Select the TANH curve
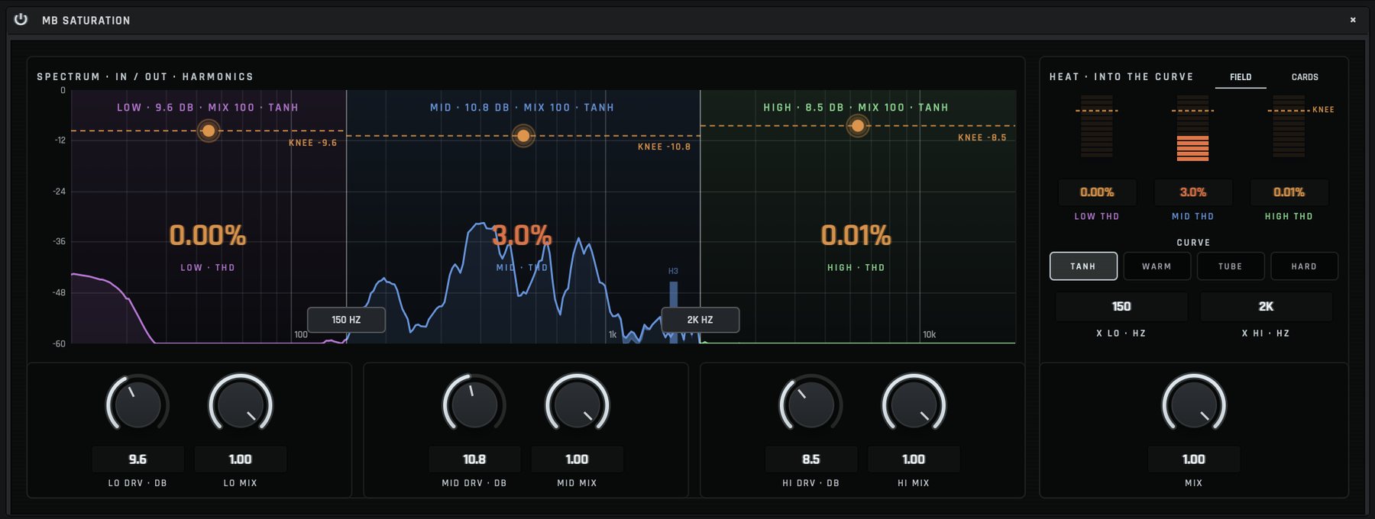 [x=1083, y=266]
